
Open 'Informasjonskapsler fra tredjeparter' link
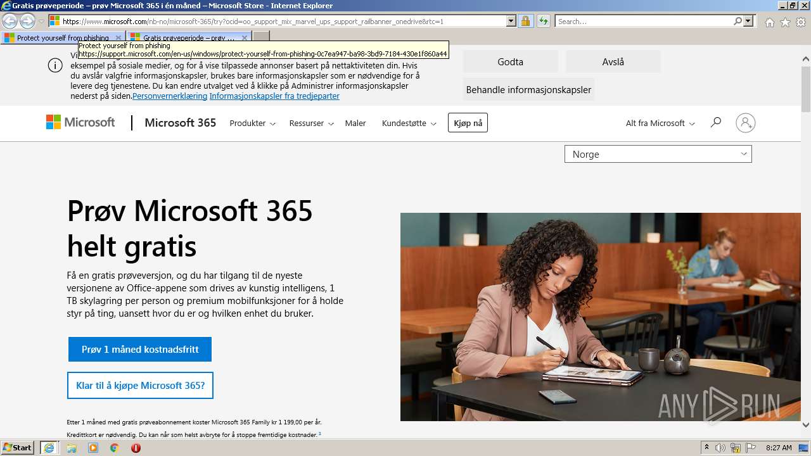click(274, 96)
